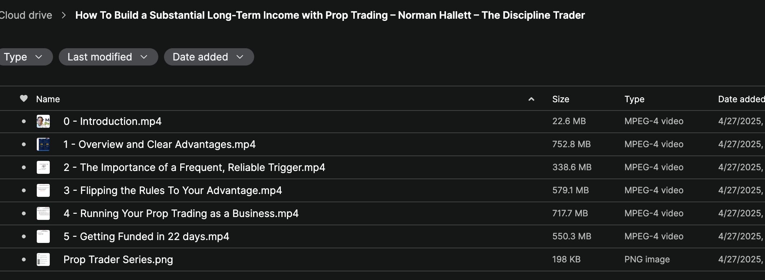
Task: Click thumbnail of Getting Funded in 22 days
Action: [x=43, y=236]
